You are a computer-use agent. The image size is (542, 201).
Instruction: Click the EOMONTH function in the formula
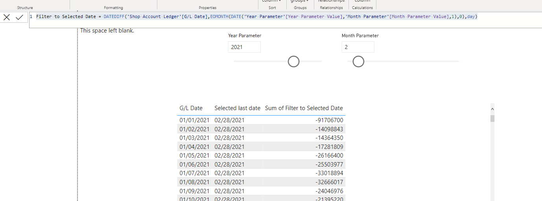click(x=219, y=16)
